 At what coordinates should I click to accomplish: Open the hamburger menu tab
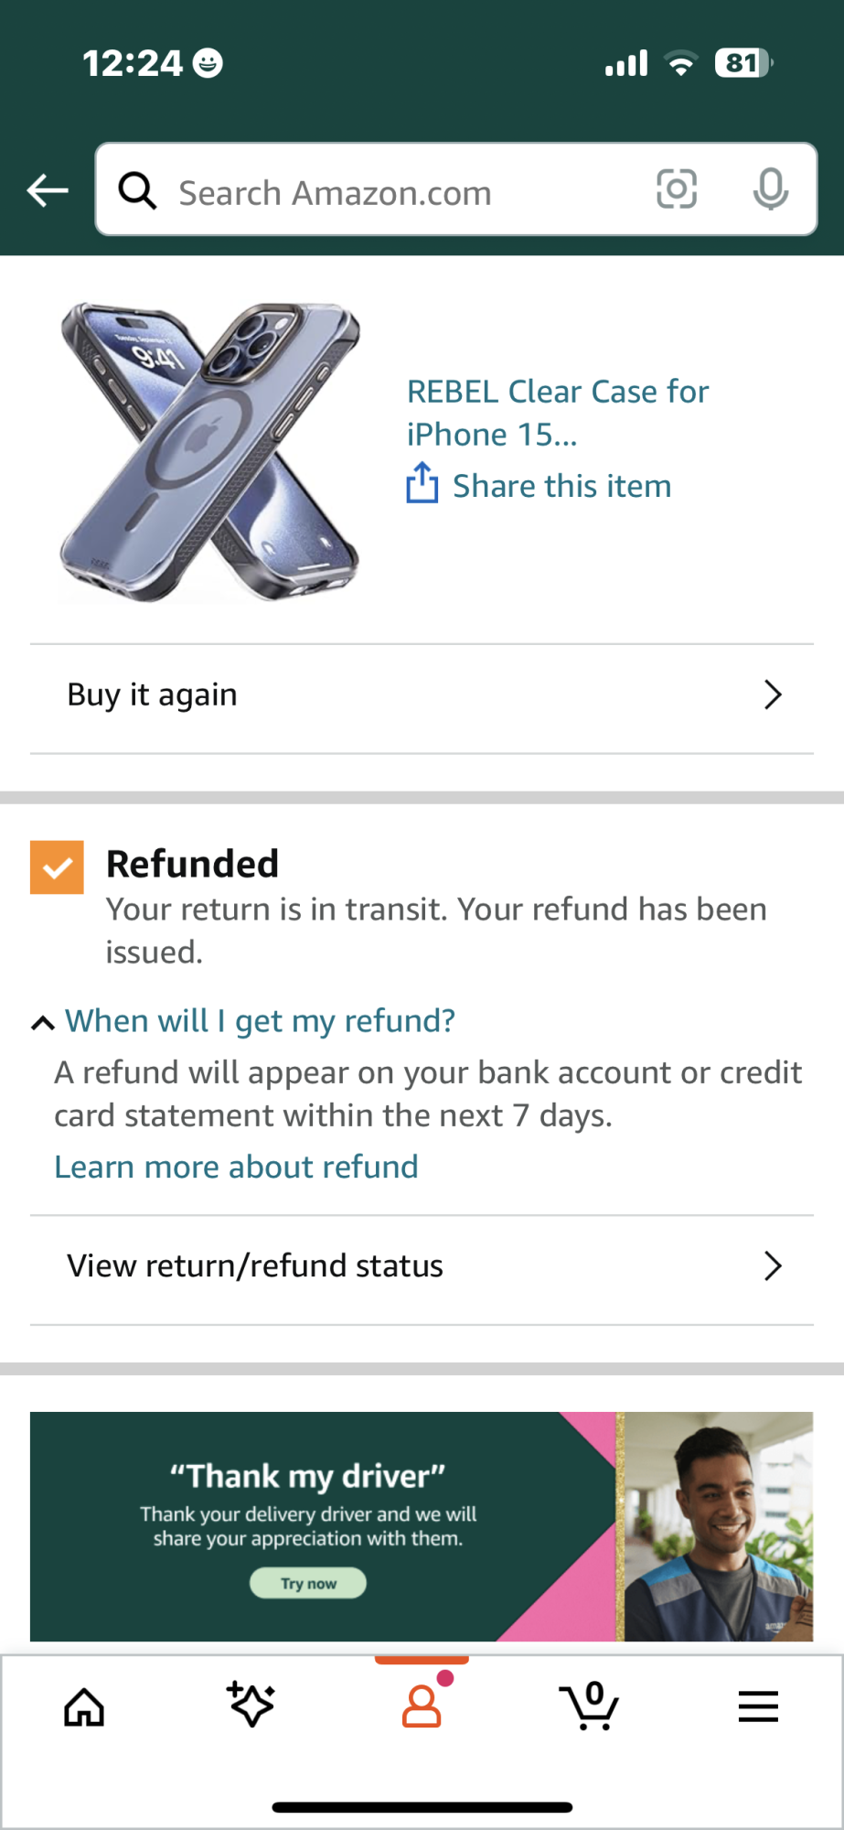point(758,1706)
